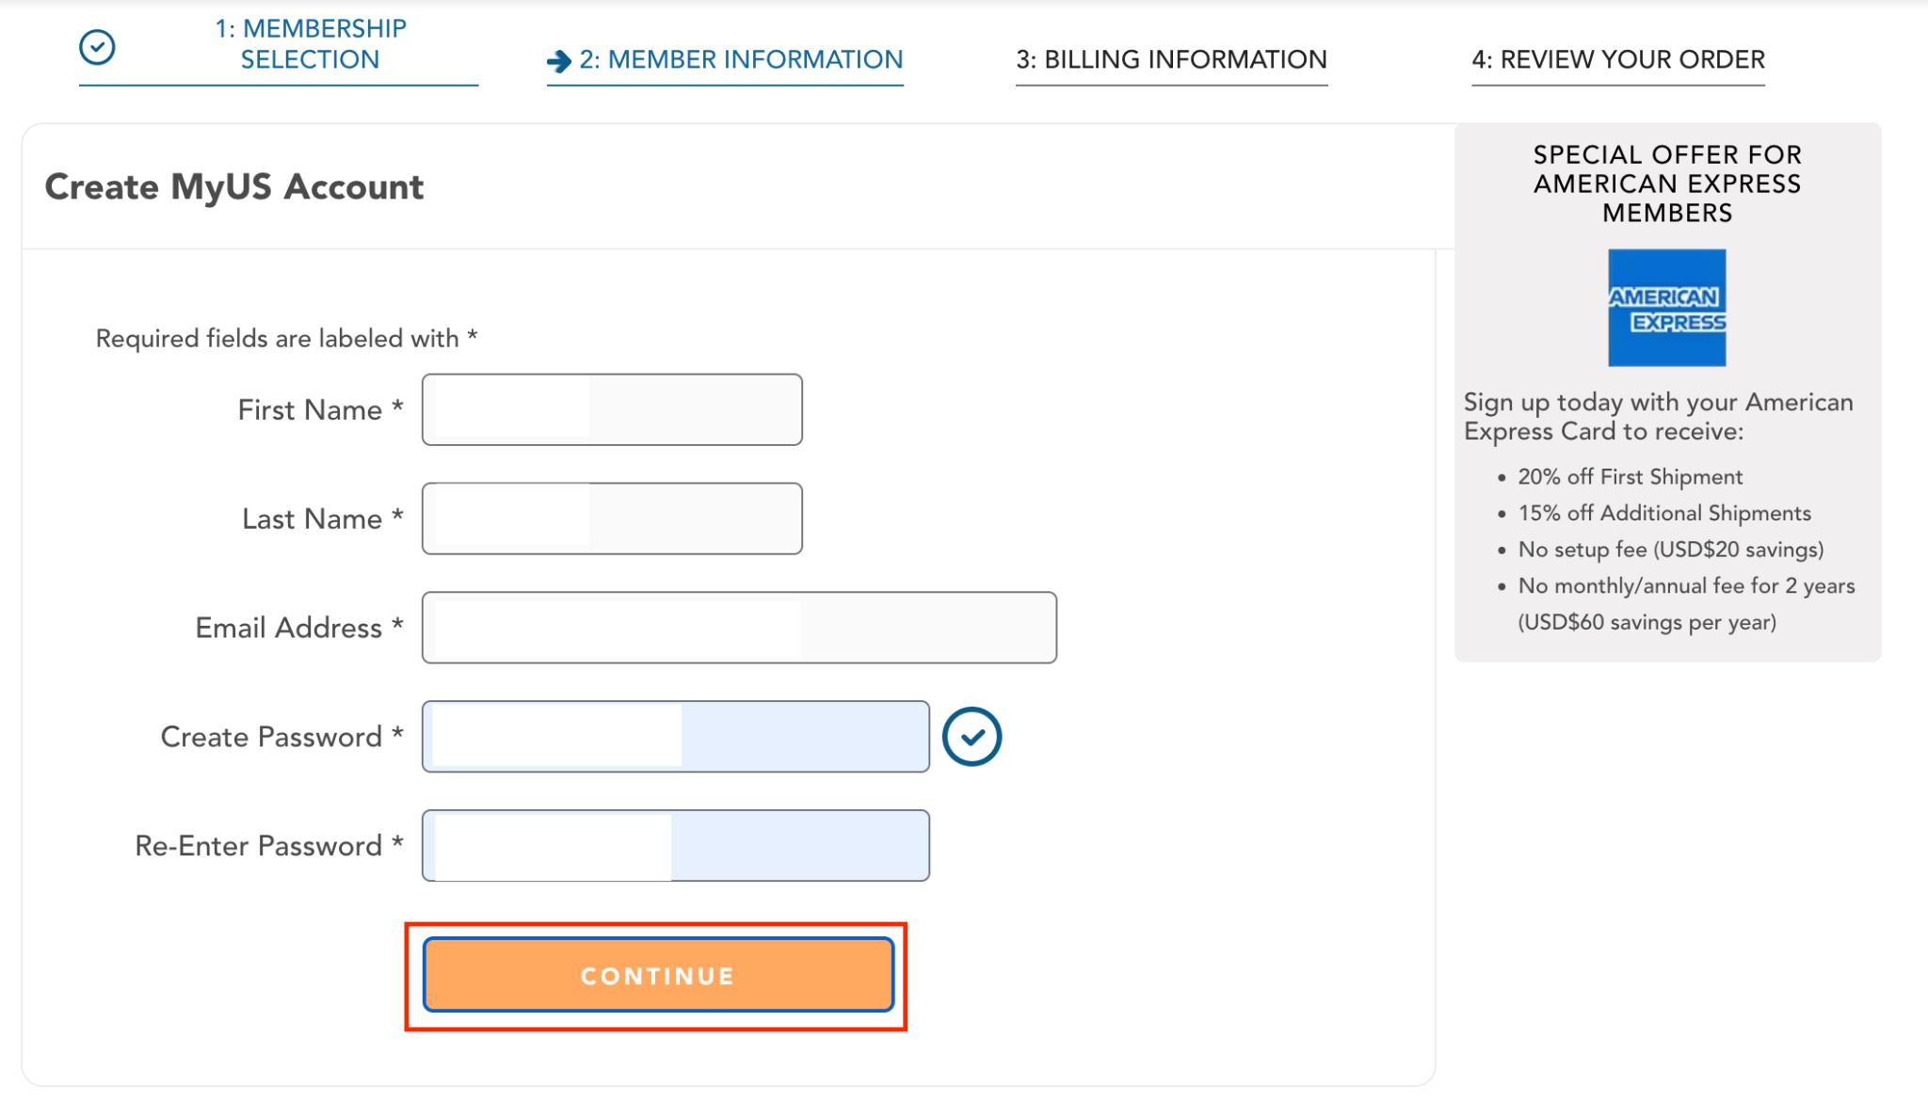Focus the First Name input field
This screenshot has height=1101, width=1928.
point(612,410)
